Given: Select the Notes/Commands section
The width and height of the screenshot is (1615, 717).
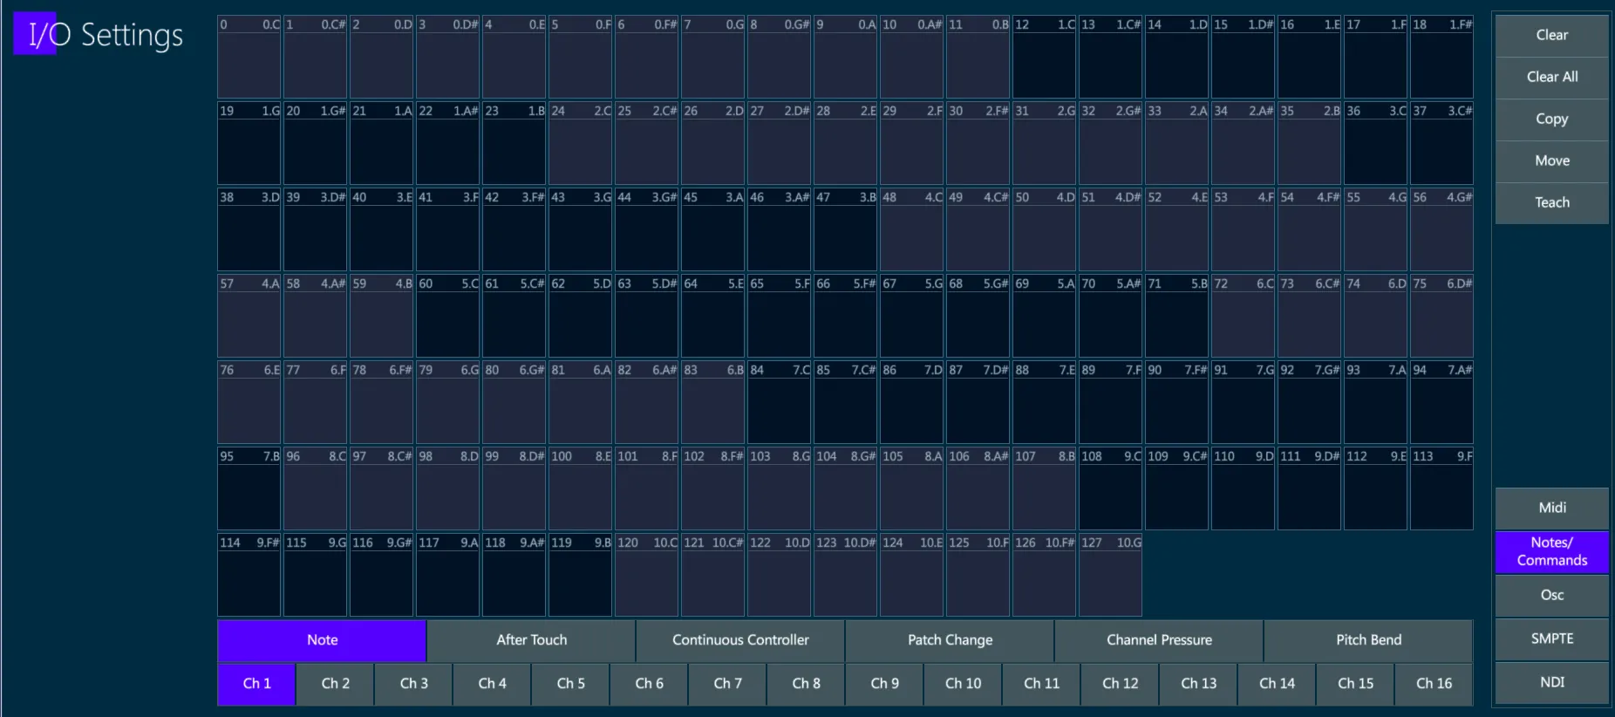Looking at the screenshot, I should point(1551,552).
